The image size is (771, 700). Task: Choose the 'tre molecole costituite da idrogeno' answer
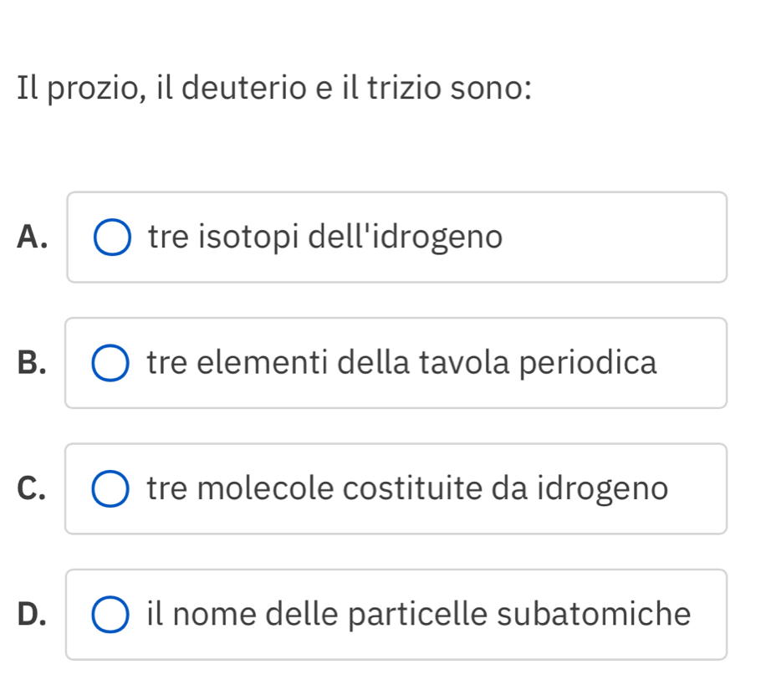click(x=407, y=488)
